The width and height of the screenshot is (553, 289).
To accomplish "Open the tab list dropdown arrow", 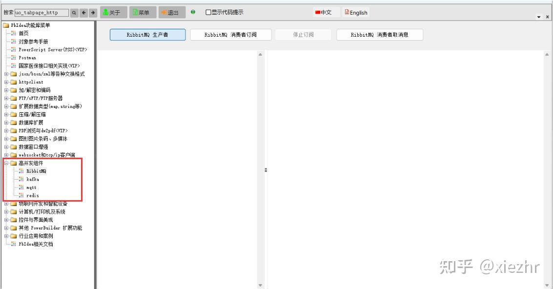I will pyautogui.click(x=539, y=17).
